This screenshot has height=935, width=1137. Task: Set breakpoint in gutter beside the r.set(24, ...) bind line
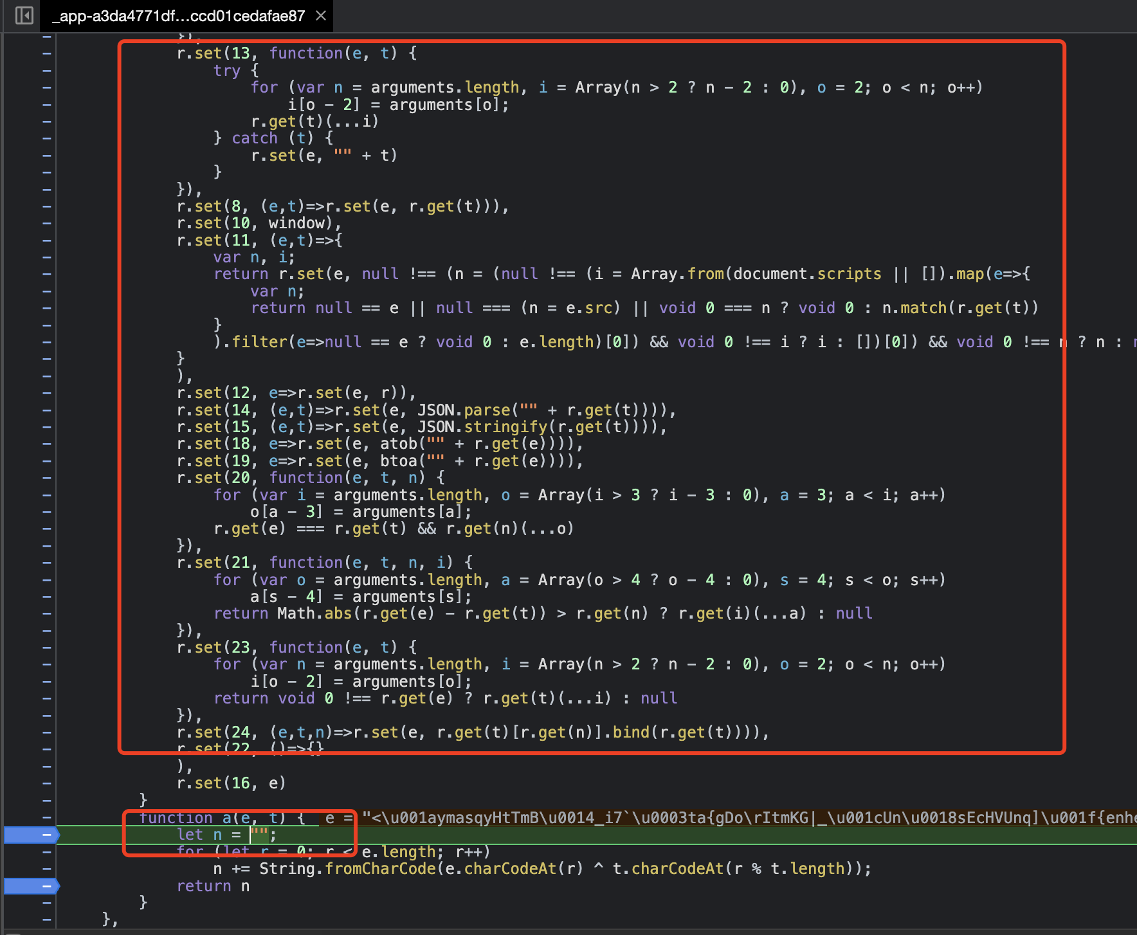point(46,732)
